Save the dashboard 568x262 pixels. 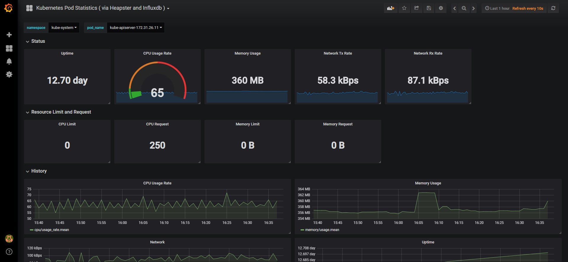429,8
